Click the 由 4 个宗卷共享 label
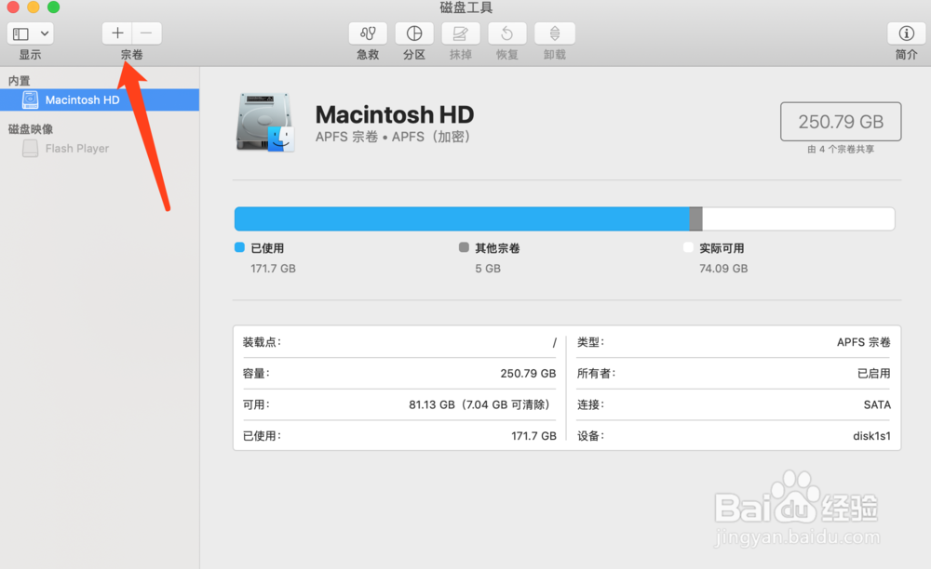931x569 pixels. pyautogui.click(x=841, y=150)
